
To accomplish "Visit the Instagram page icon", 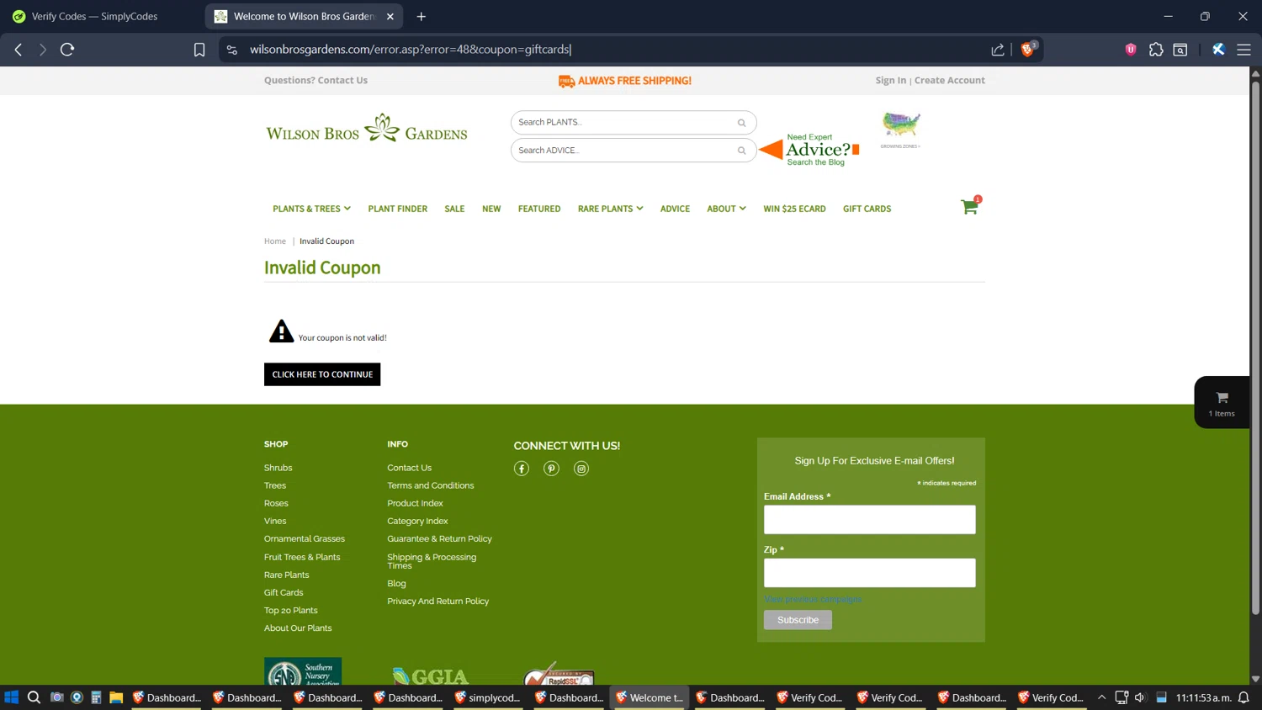I will click(581, 469).
